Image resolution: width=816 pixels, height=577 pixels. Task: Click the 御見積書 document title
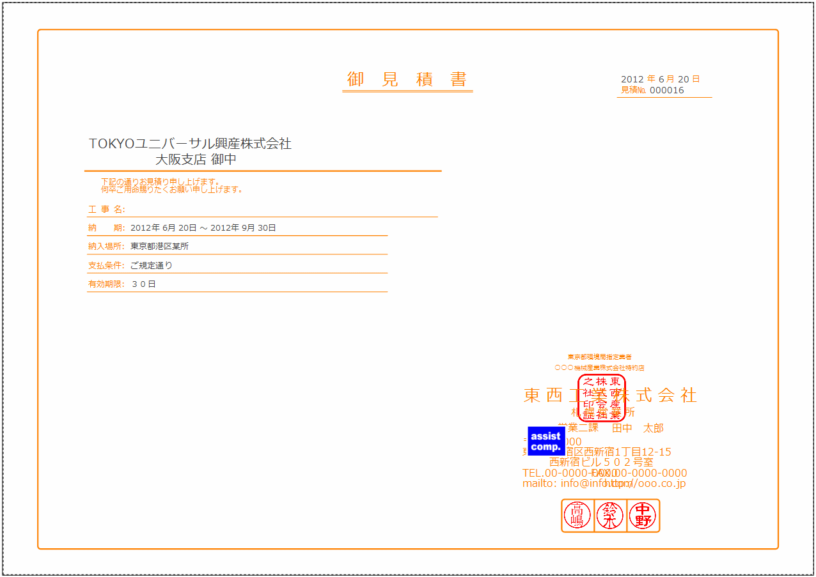coord(407,79)
